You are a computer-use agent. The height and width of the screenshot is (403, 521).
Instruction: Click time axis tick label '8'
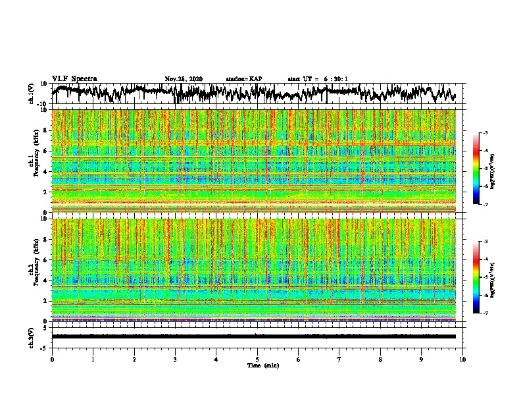coord(380,360)
